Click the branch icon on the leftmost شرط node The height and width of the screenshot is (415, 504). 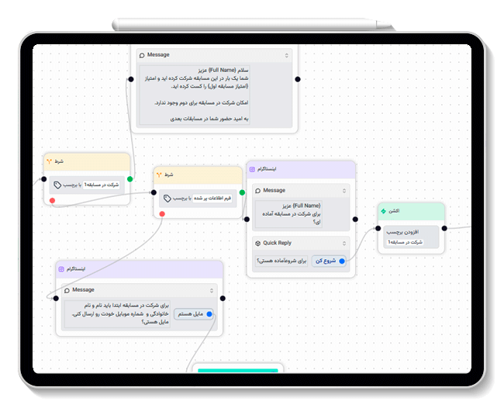click(50, 161)
